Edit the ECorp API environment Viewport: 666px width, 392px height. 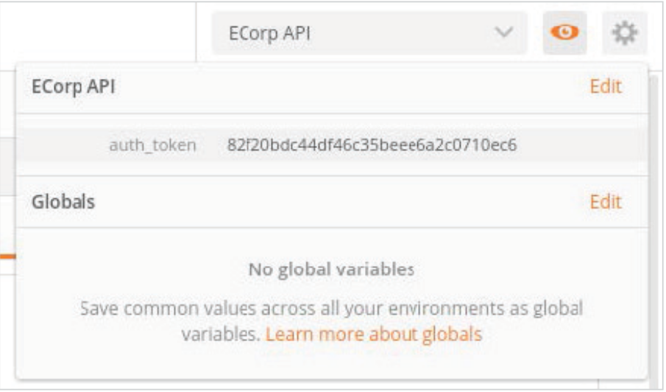point(606,87)
